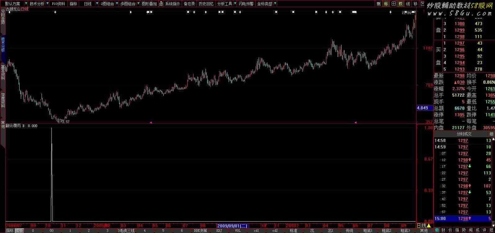Viewport: 495px width, 233px height.
Task: Select the 指标 bottom tab
Action: pyautogui.click(x=10, y=231)
